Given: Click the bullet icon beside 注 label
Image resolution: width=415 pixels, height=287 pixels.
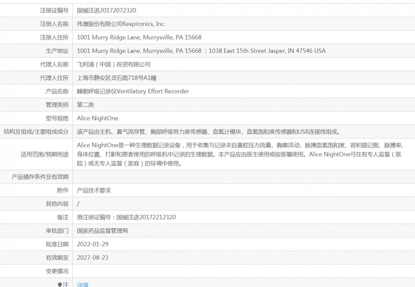Looking at the screenshot, I should pos(60,284).
